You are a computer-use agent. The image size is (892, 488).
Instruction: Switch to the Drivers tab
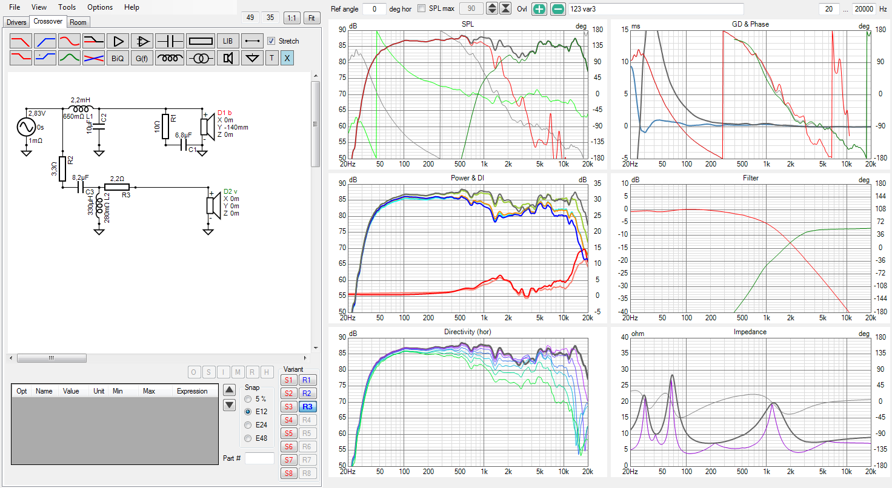point(16,22)
